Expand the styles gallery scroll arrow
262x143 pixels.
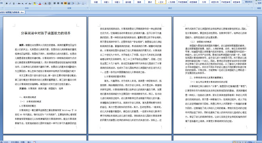coord(243,2)
